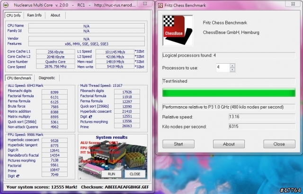Click the L1 Speed value 101145 Mb/s
The image size is (303, 194).
pyautogui.click(x=115, y=52)
